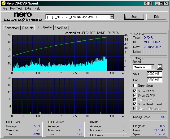Click the disabled Show Write Speed checkbox
Screen dimensions: 170x139
click(135, 108)
